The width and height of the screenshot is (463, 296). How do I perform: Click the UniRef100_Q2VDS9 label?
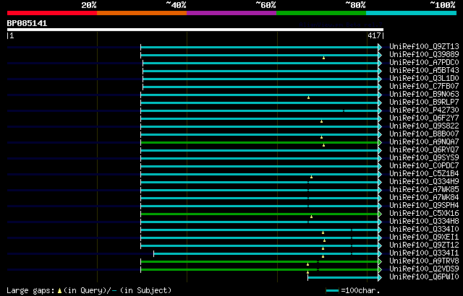(x=424, y=269)
